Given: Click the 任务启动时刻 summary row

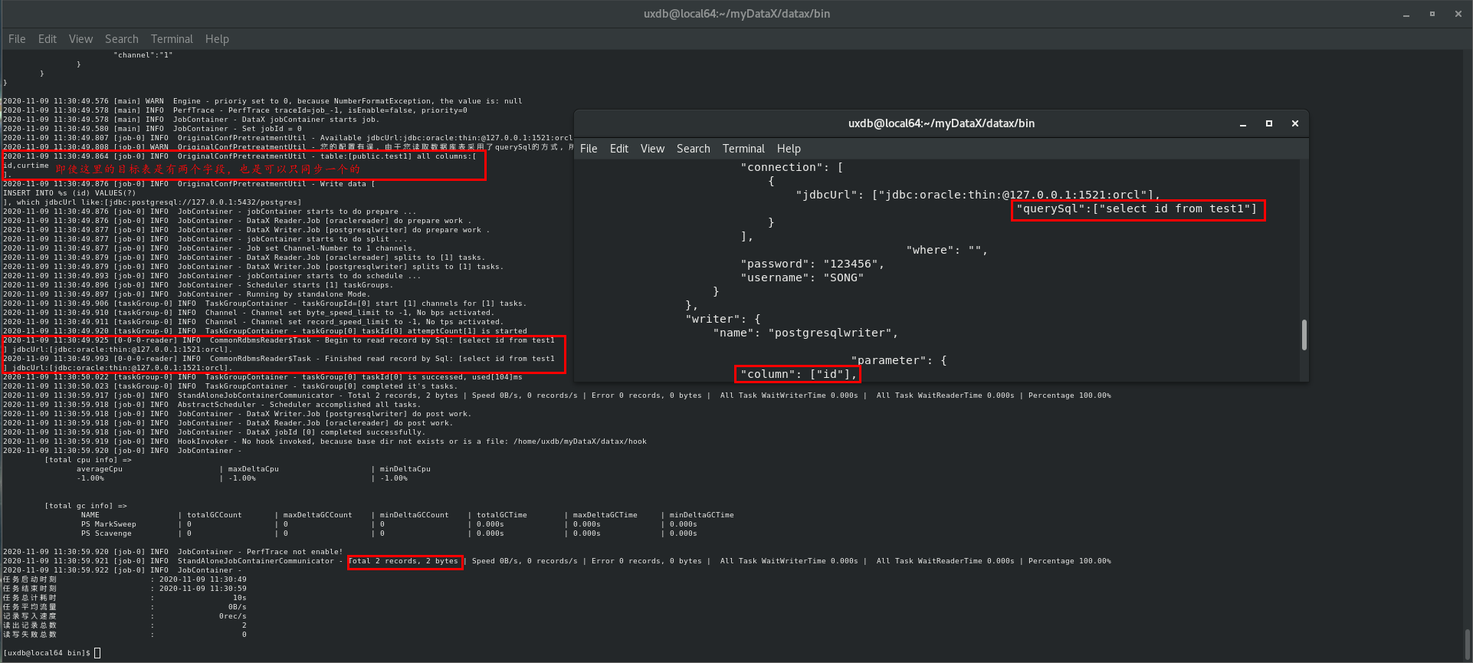Looking at the screenshot, I should [125, 579].
